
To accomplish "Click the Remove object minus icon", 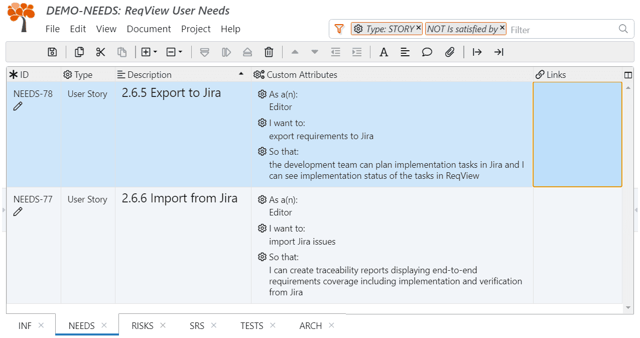I will coord(171,52).
